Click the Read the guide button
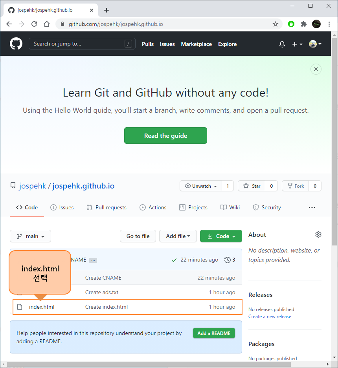338x368 pixels. click(x=165, y=135)
